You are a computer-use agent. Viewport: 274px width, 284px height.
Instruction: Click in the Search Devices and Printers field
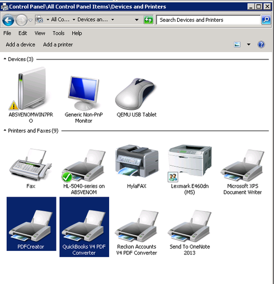coord(208,20)
